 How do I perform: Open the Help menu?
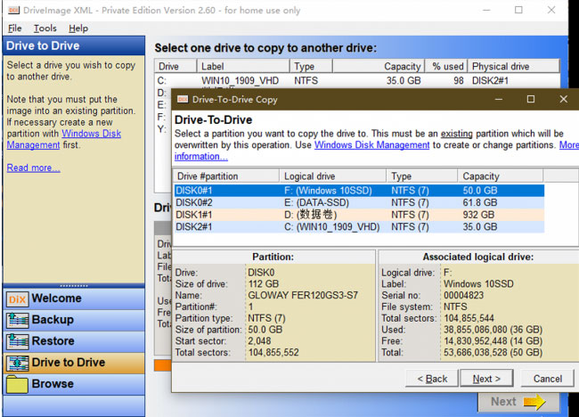click(78, 29)
